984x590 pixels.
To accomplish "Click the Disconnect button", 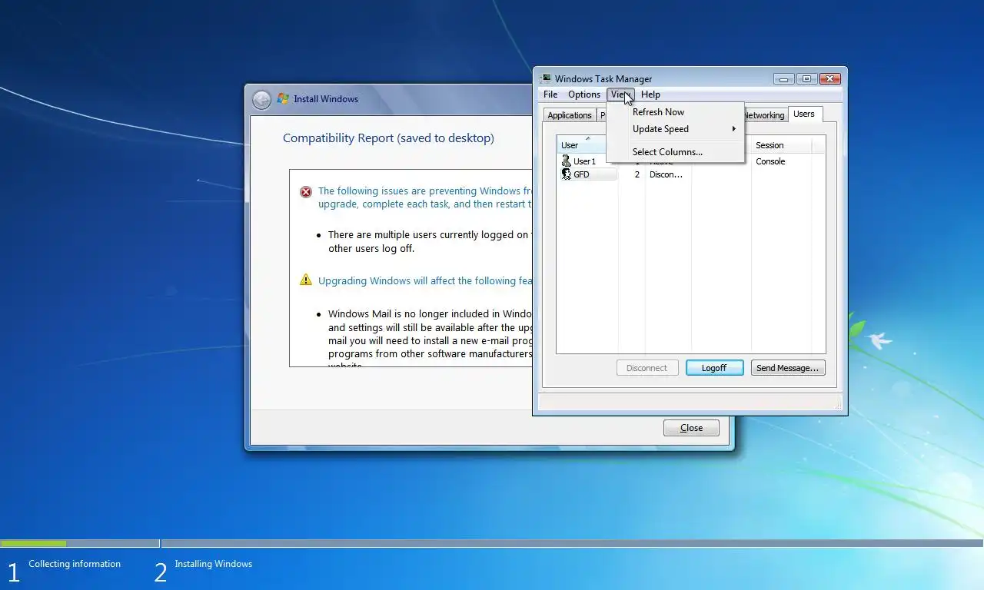I will (x=647, y=368).
